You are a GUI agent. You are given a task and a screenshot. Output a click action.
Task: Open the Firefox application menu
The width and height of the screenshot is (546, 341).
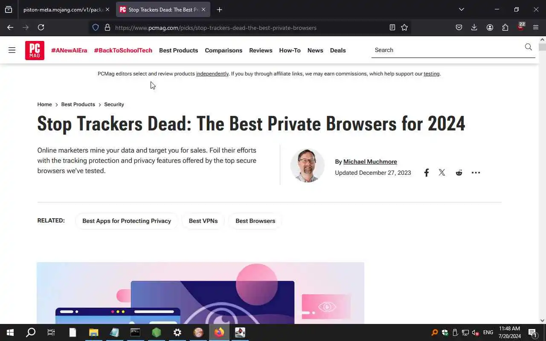pyautogui.click(x=536, y=27)
